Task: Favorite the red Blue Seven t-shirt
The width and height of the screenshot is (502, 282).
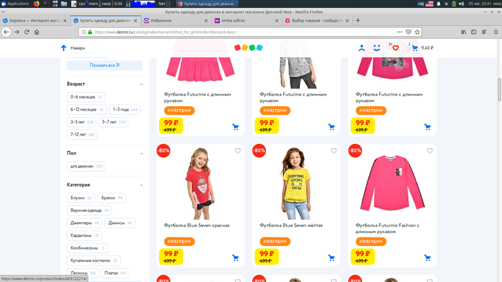Action: (x=238, y=151)
